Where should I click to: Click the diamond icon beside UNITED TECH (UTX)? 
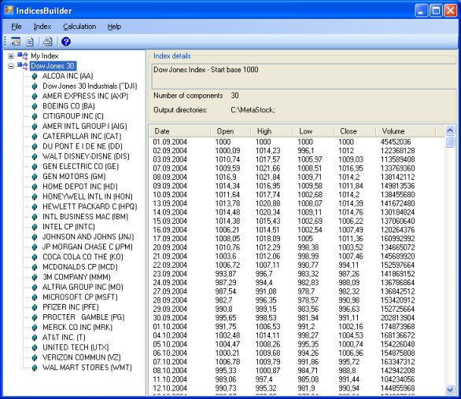click(35, 347)
